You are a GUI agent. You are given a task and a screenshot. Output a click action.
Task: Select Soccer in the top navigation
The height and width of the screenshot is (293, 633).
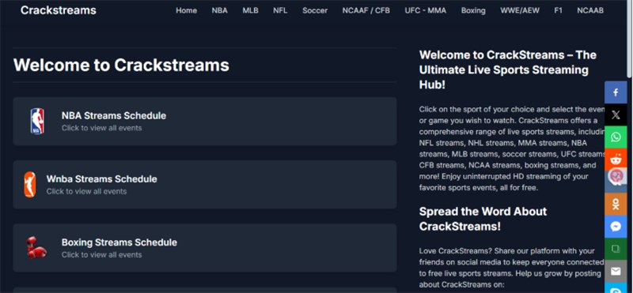315,10
